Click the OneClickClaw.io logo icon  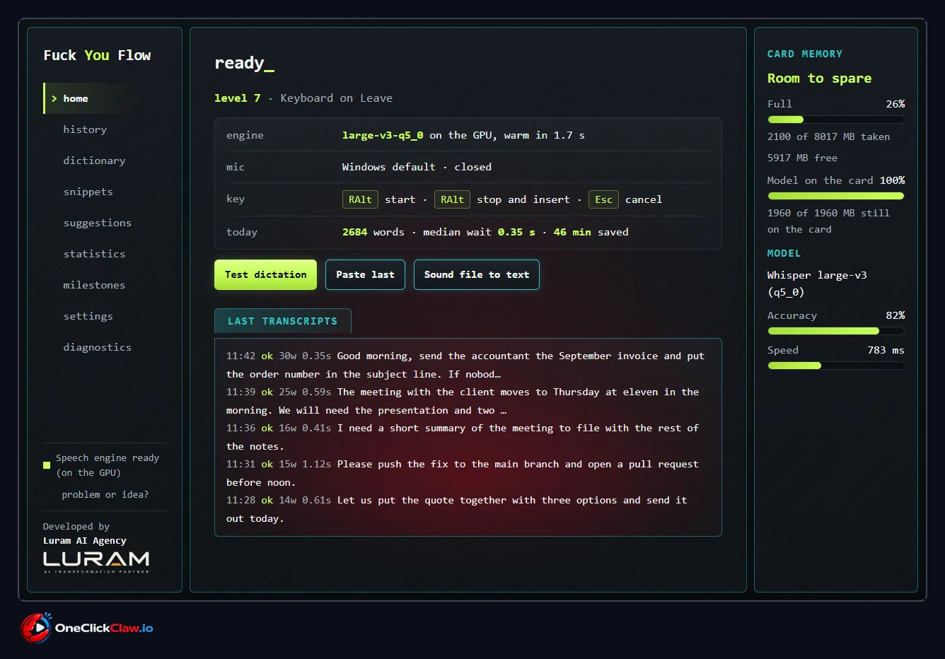[x=35, y=628]
